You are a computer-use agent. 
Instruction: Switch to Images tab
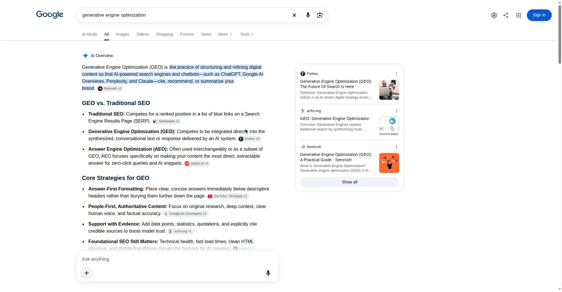coord(122,34)
